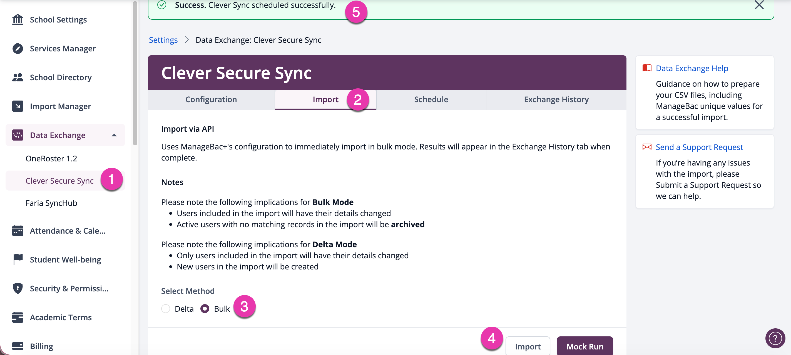Screen dimensions: 791x355
Task: Click the 'Import via API' heading
Action: (x=188, y=129)
